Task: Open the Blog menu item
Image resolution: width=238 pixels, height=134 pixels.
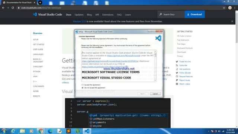Action: (89, 15)
